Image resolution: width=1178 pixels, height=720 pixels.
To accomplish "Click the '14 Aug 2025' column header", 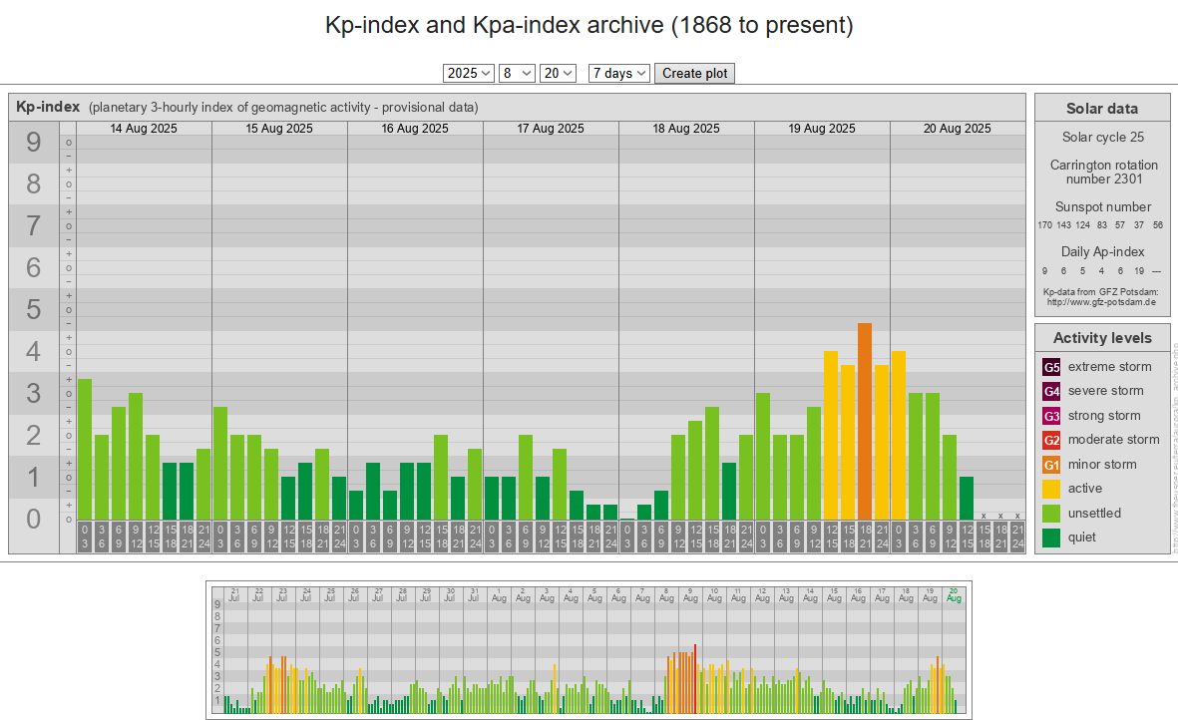I will (144, 129).
